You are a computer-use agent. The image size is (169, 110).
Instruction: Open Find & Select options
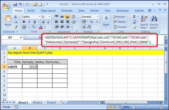[x=154, y=22]
